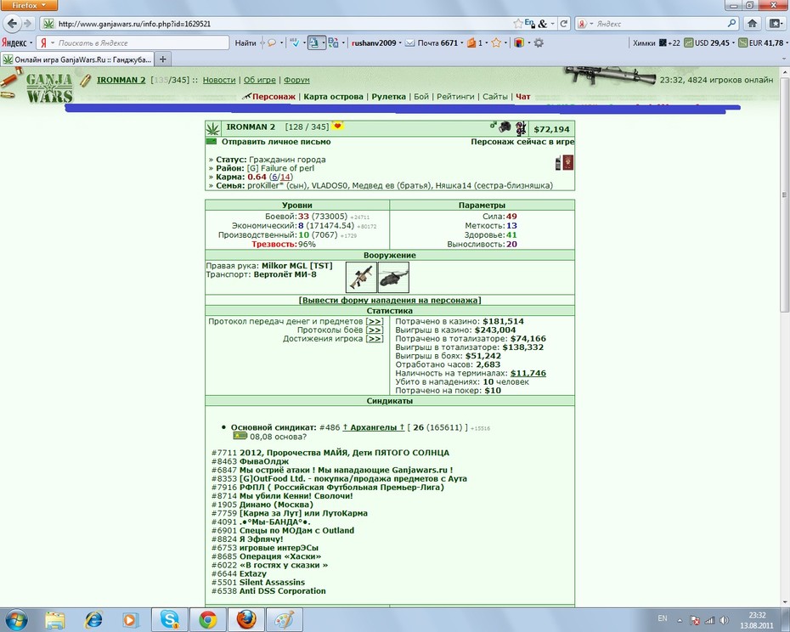Open the spell check toolbar icon
Viewport: 790px width, 632px height.
[x=296, y=42]
